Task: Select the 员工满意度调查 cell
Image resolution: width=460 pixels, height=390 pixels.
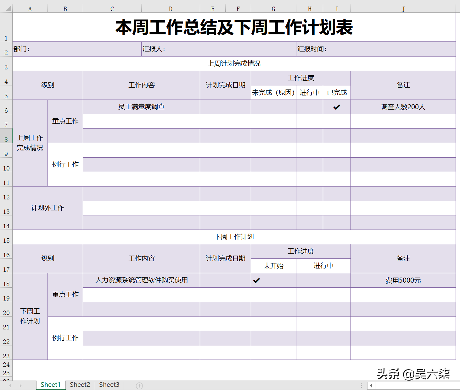Action: click(x=141, y=107)
